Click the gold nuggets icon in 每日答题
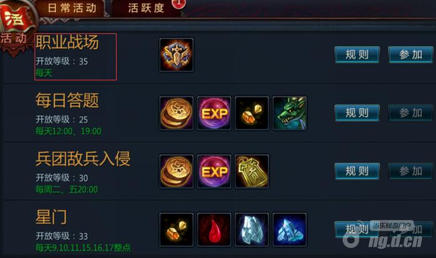The height and width of the screenshot is (258, 436). pyautogui.click(x=252, y=113)
